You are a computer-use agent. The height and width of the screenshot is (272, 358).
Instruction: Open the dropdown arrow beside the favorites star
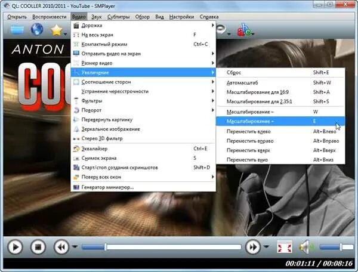pyautogui.click(x=66, y=34)
